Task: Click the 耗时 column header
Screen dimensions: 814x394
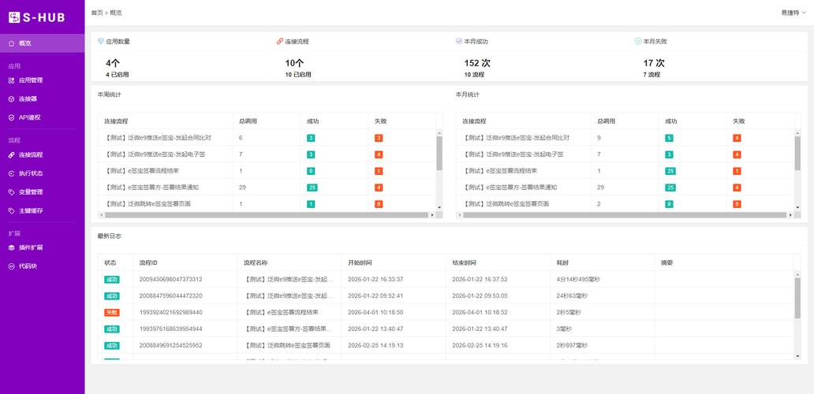Action: 562,263
